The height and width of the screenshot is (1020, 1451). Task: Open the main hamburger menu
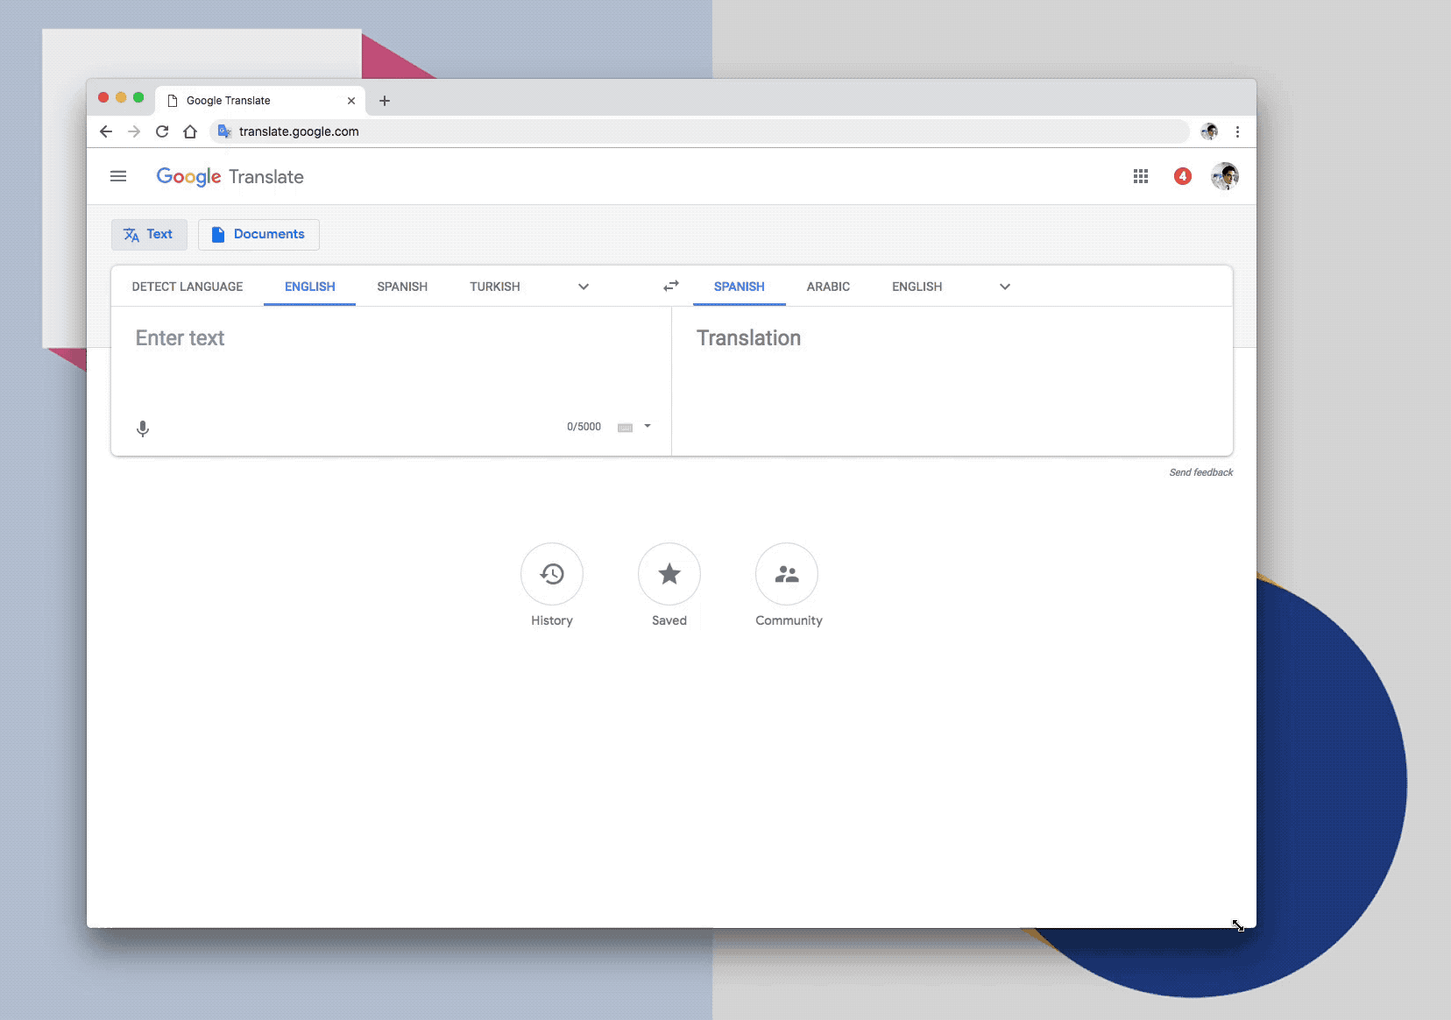tap(118, 176)
